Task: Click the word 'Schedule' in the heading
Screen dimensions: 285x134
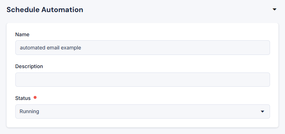Action: coord(23,10)
